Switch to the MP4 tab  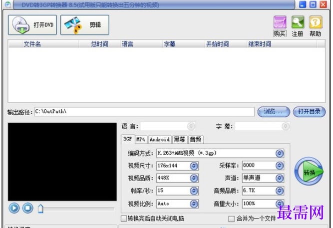[x=141, y=140]
